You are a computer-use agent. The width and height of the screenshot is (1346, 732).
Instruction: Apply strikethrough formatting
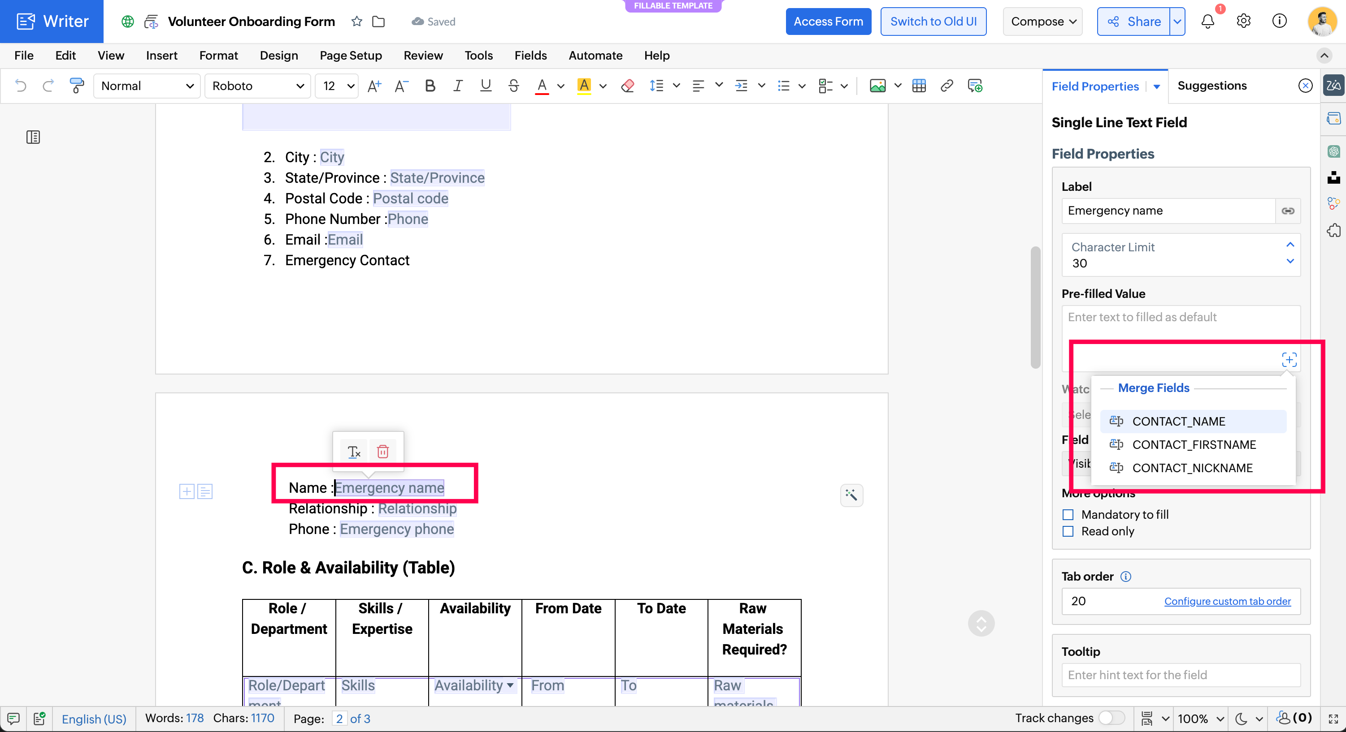513,86
